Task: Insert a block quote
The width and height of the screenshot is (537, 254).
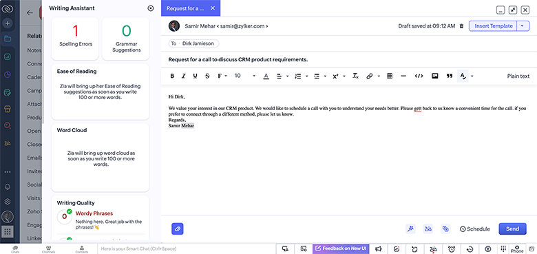Action: click(x=450, y=76)
